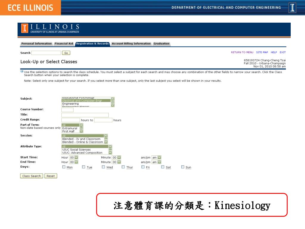The image size is (305, 229).
Task: Click the Search text field
Action: (x=46, y=53)
